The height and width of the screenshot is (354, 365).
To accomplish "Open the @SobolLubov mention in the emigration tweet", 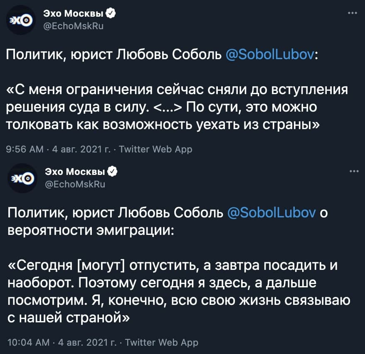I will [x=273, y=213].
